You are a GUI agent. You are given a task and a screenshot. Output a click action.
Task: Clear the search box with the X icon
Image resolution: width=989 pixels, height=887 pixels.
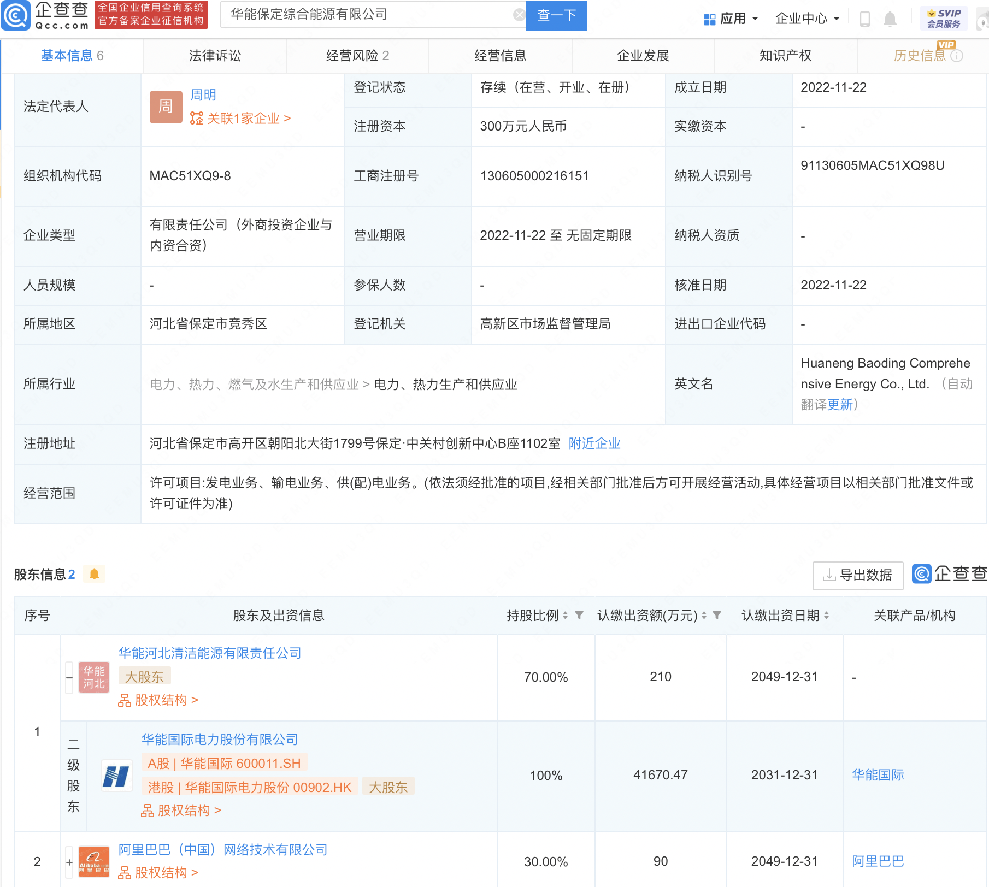click(519, 15)
